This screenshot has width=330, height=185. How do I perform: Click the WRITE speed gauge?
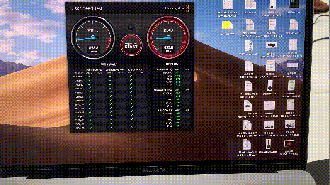(x=93, y=37)
